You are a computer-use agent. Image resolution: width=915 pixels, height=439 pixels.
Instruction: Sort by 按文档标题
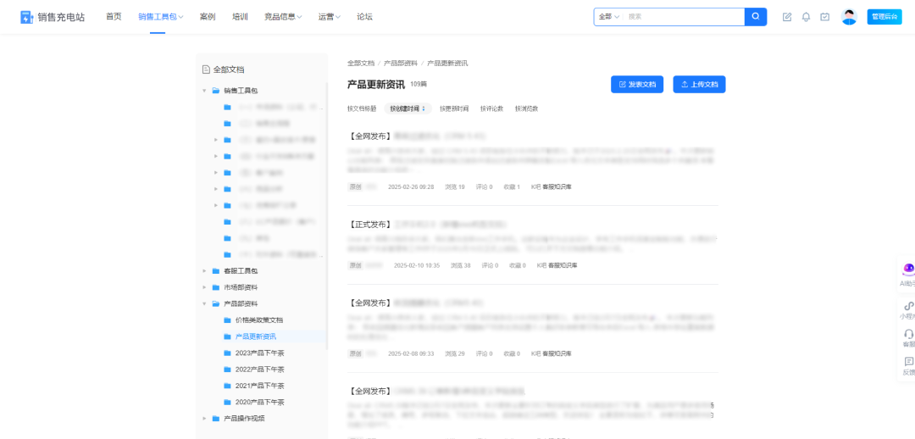coord(362,108)
